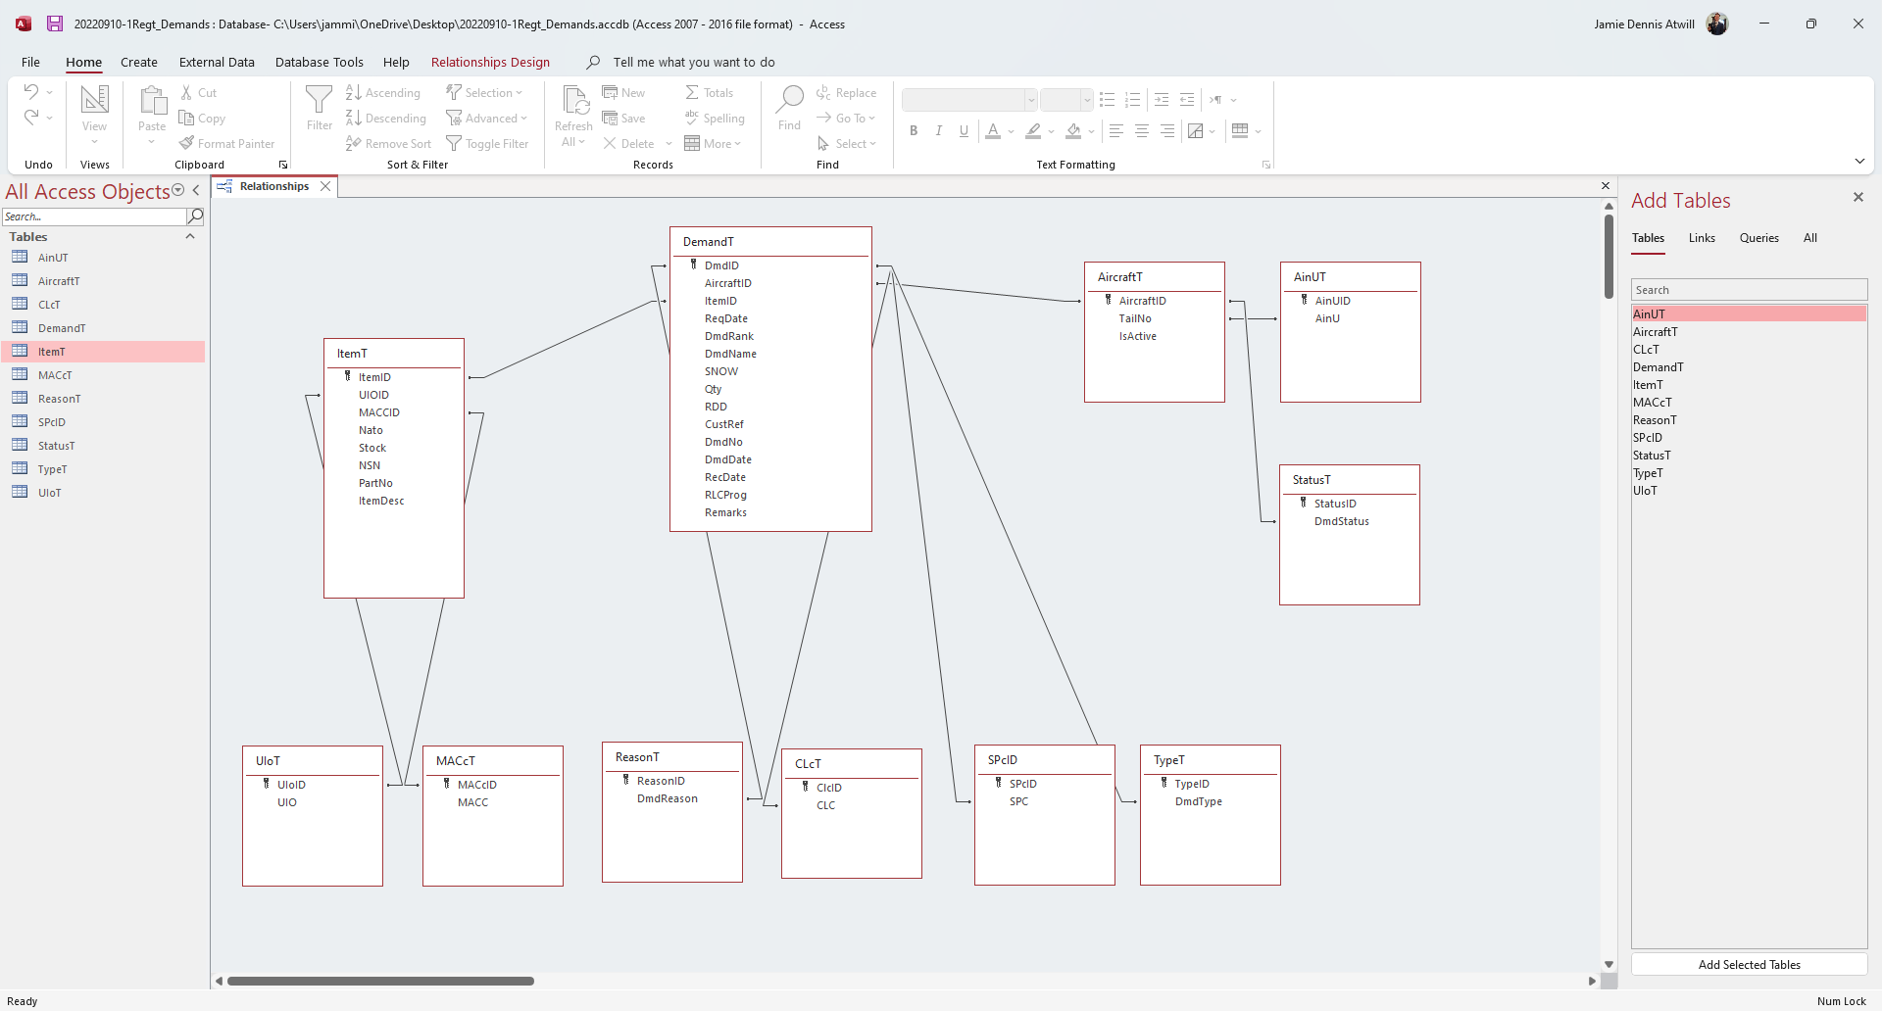Open the Database Tools ribbon tab
The width and height of the screenshot is (1882, 1011).
coord(319,63)
